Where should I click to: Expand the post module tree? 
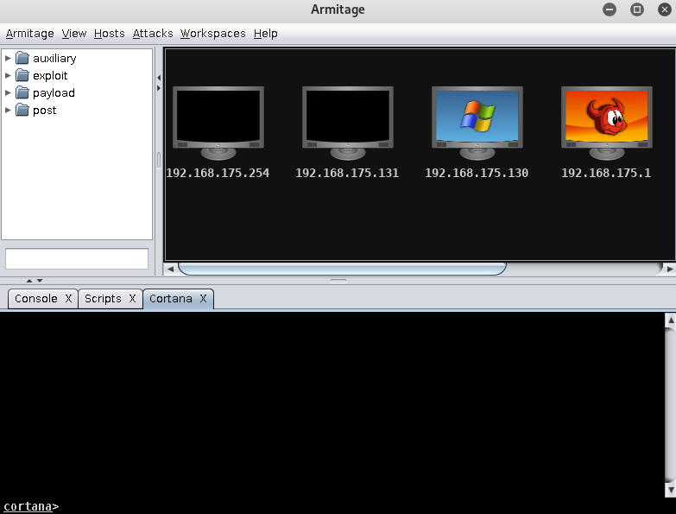point(8,110)
